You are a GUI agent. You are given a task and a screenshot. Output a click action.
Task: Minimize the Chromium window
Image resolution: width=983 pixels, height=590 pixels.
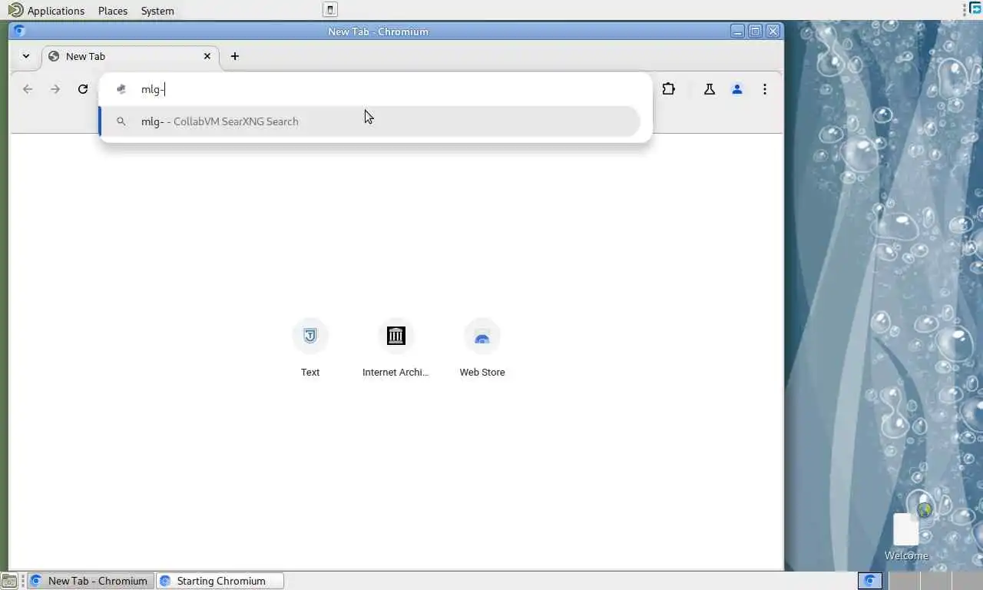pyautogui.click(x=737, y=31)
